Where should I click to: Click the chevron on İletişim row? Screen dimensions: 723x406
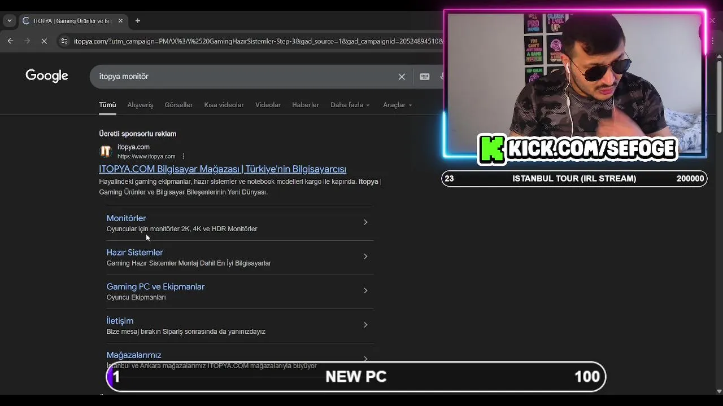(365, 325)
